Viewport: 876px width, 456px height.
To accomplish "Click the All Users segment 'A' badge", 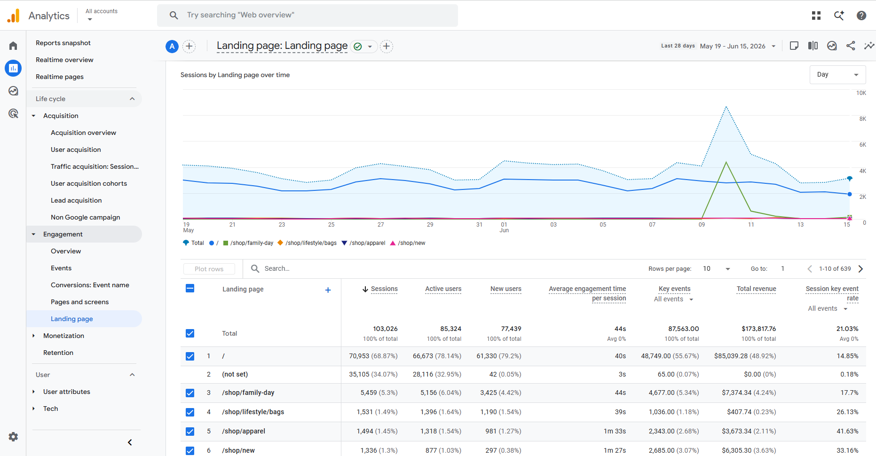I will tap(172, 46).
